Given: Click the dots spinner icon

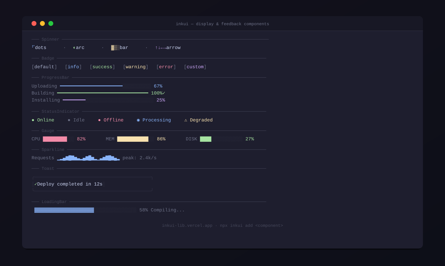Looking at the screenshot, I should (33, 47).
